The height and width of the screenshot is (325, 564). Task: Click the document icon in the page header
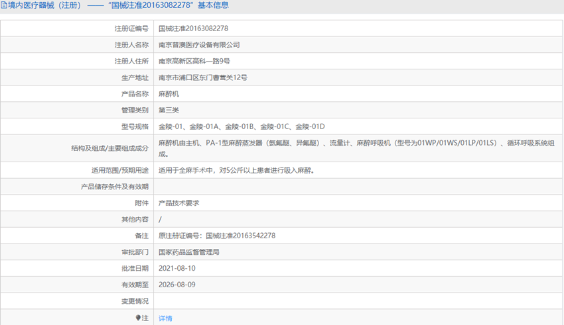coord(4,5)
